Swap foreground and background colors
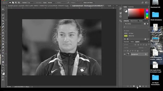 pos(4,70)
